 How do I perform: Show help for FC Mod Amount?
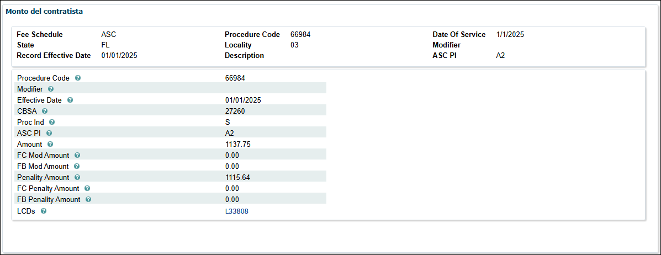click(77, 156)
